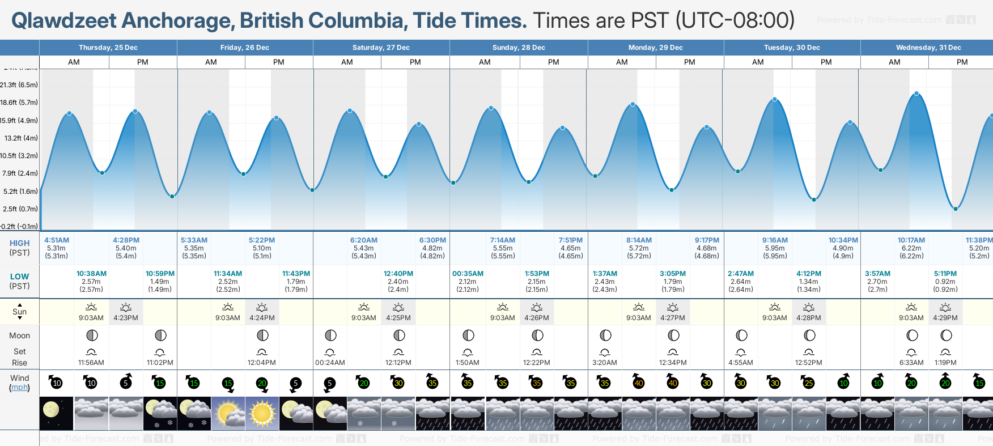Click the first clear-night moon weather thumbnail
993x446 pixels.
[57, 413]
